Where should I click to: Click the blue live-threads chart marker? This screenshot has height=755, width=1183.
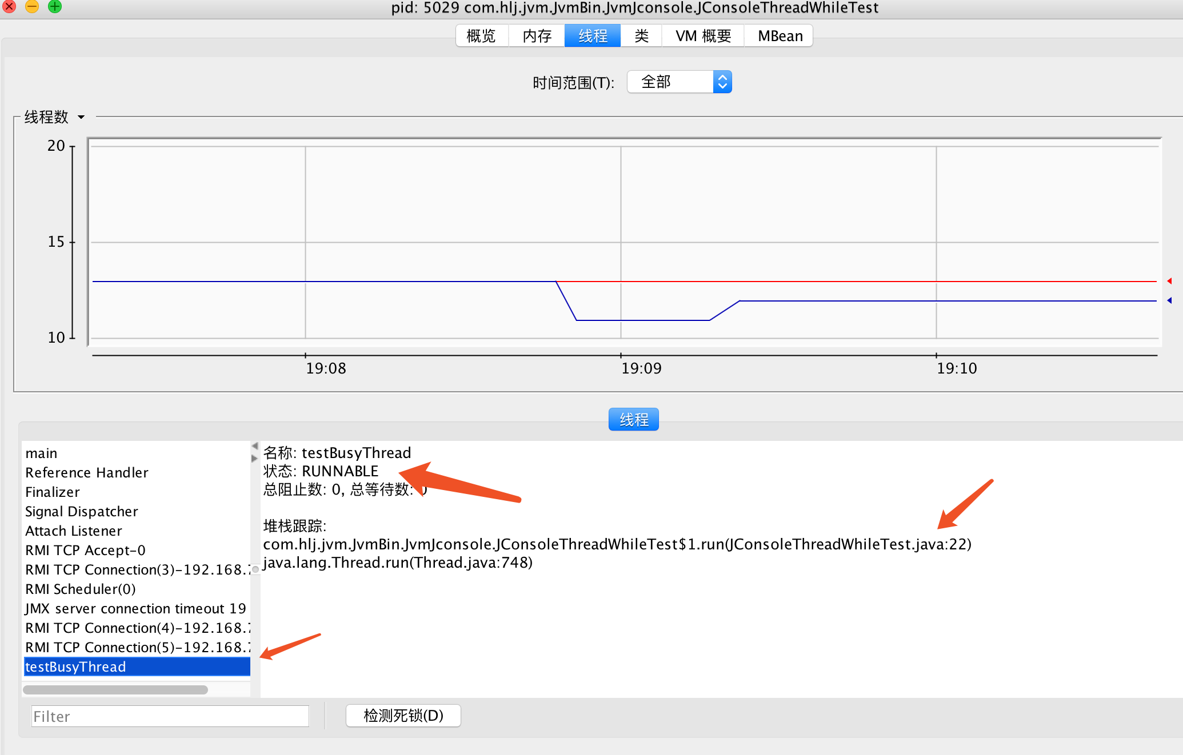1169,300
